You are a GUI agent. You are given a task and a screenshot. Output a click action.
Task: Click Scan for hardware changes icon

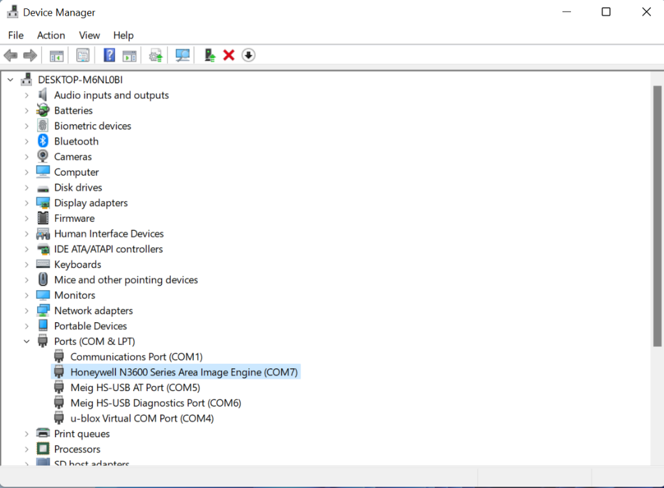point(183,55)
